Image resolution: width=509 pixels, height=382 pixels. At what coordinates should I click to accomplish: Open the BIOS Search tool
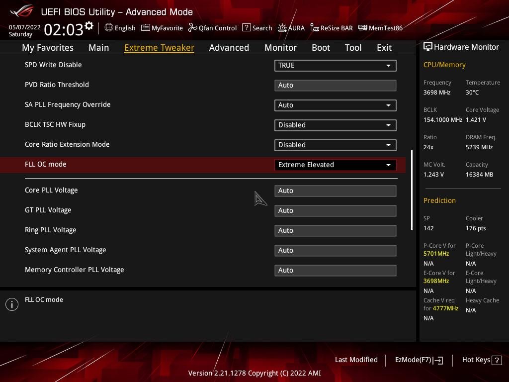pos(257,28)
